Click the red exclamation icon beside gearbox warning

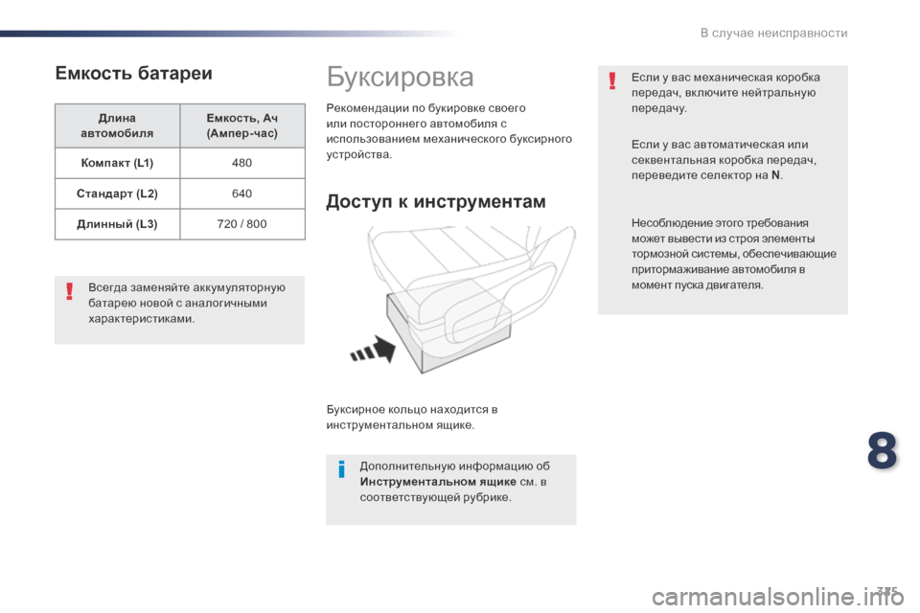point(612,80)
